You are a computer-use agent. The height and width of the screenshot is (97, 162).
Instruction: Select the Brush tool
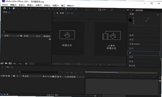(x=58, y=9)
